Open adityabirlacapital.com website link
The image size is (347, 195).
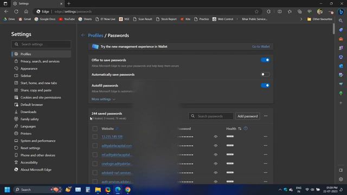click(x=117, y=146)
